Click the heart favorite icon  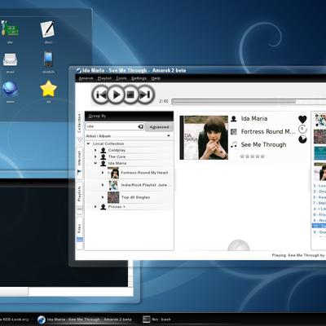point(302,119)
